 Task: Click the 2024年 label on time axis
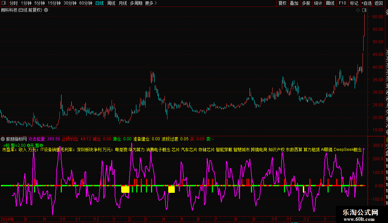7,219
